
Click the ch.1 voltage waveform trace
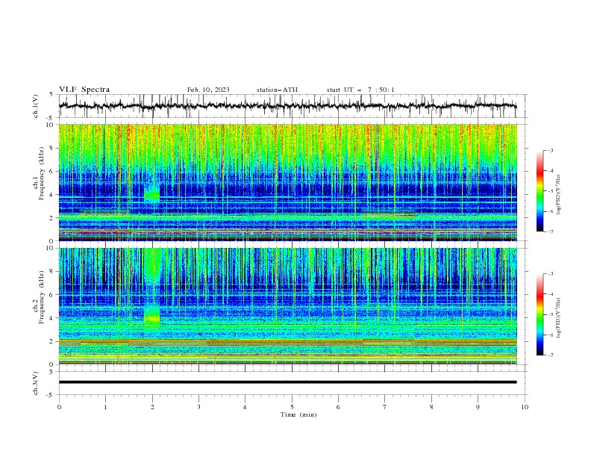(x=287, y=106)
